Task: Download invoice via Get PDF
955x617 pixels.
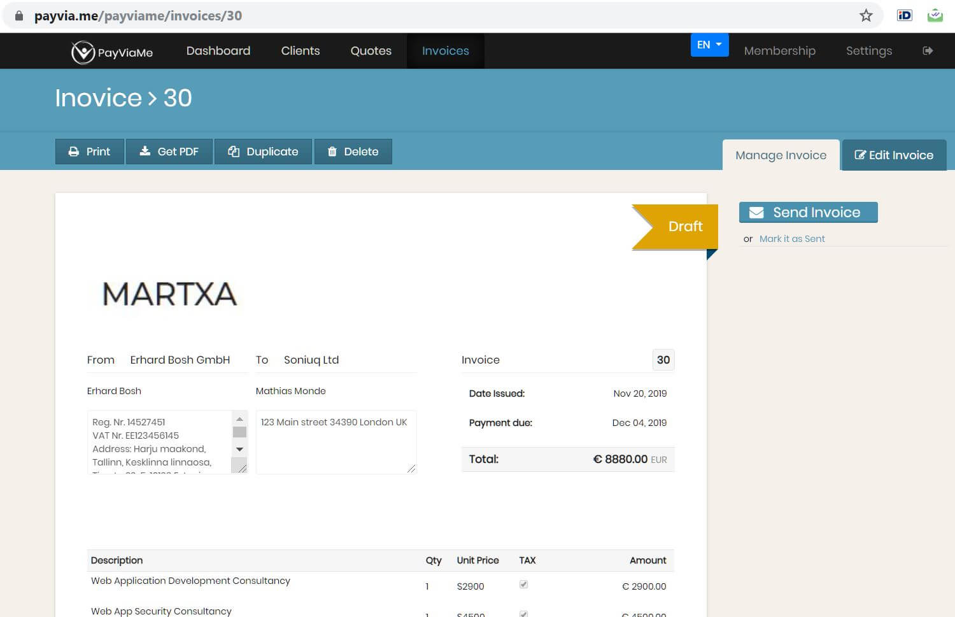Action: (x=169, y=152)
